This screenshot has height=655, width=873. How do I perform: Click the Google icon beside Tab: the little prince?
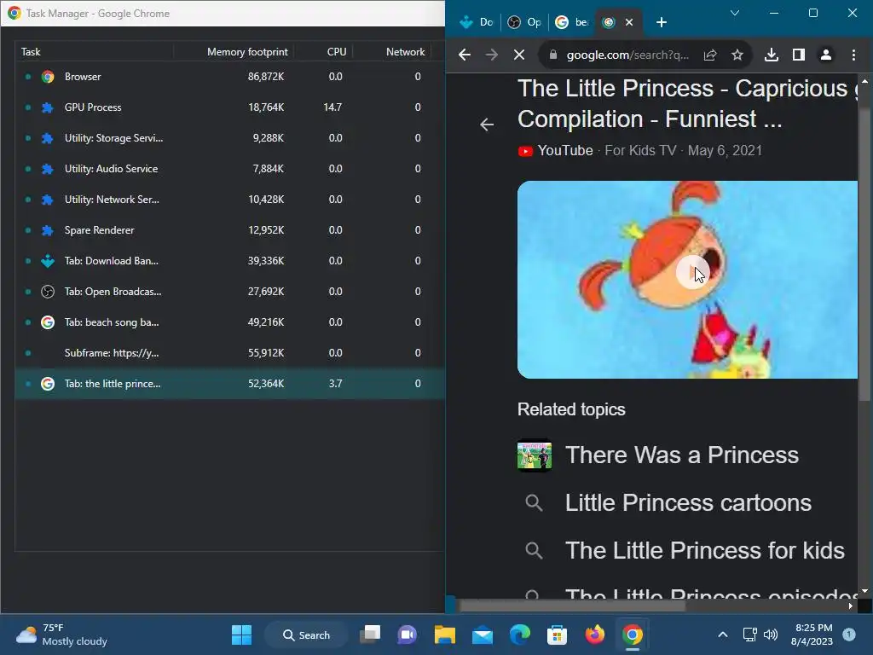(x=48, y=383)
